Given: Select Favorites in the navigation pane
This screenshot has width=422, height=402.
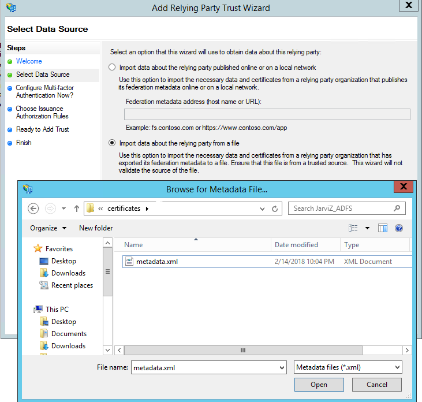Looking at the screenshot, I should pyautogui.click(x=59, y=249).
